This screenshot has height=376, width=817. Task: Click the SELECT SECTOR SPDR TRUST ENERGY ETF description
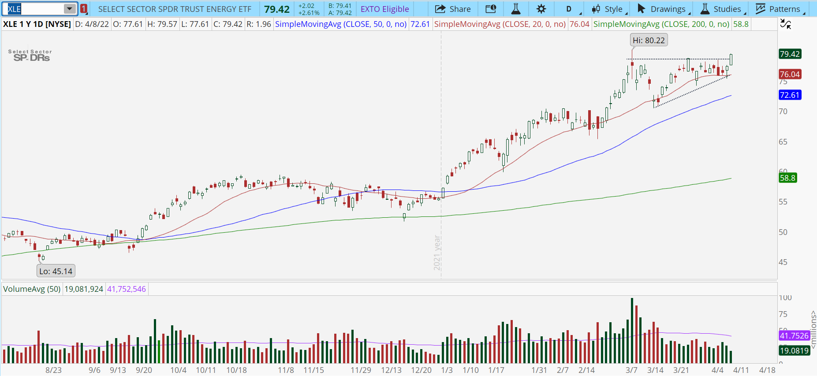(175, 9)
